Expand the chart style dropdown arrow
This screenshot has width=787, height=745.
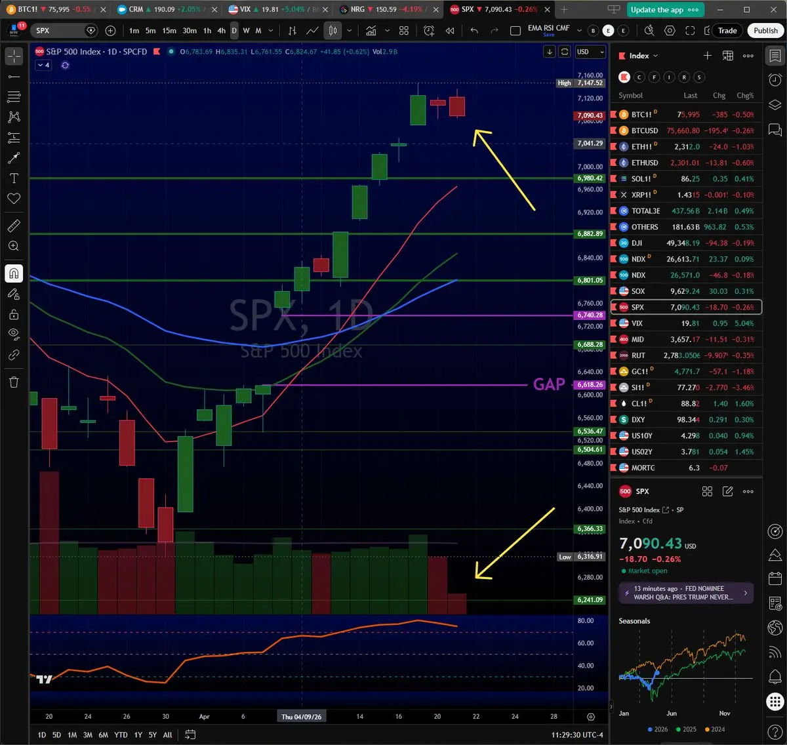point(349,31)
